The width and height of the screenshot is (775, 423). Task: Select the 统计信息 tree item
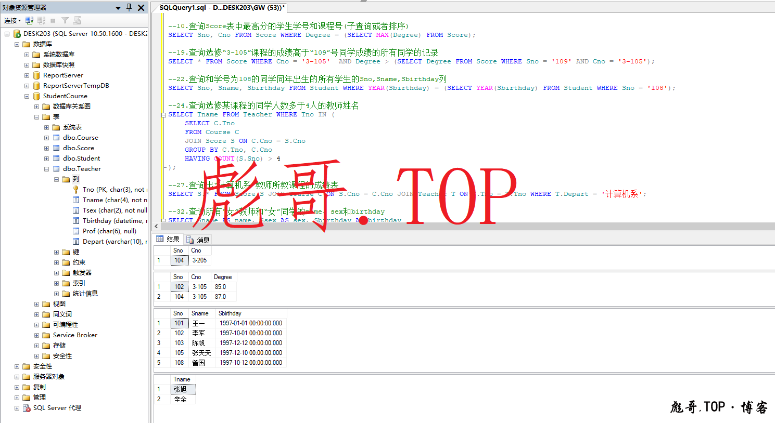[85, 294]
